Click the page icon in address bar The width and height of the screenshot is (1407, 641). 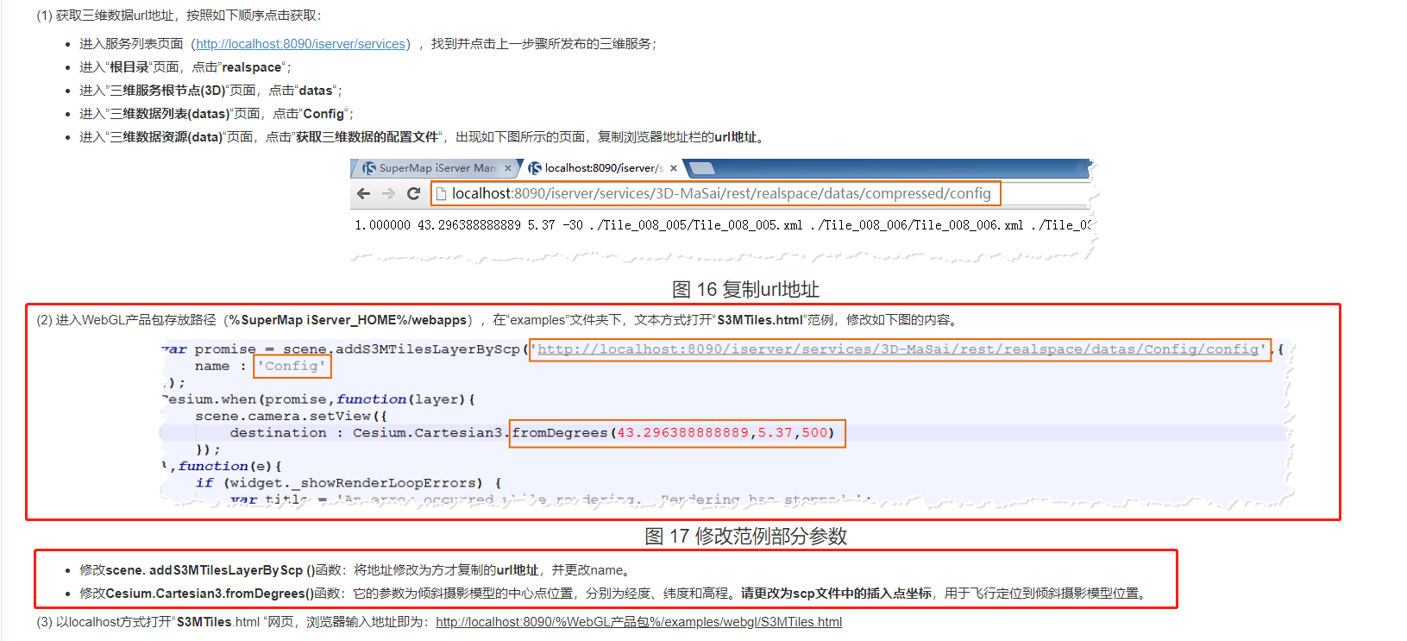tap(442, 194)
